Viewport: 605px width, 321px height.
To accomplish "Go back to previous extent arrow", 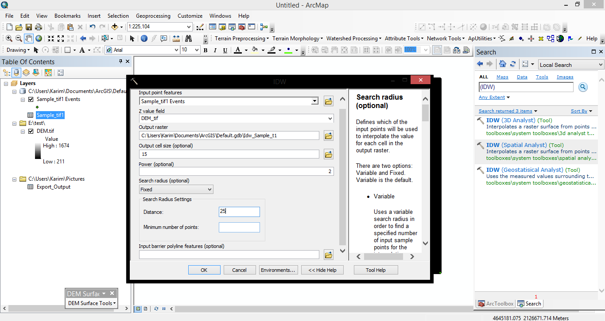I will [x=83, y=39].
